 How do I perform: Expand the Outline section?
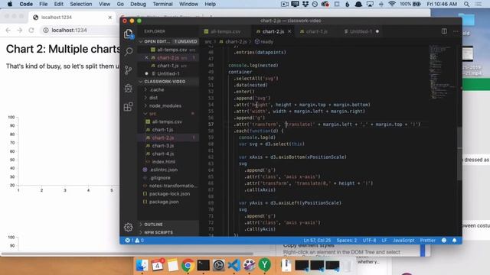click(168, 225)
